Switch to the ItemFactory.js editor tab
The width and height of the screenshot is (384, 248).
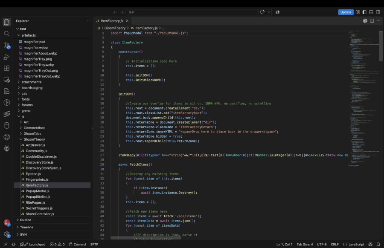click(x=112, y=21)
